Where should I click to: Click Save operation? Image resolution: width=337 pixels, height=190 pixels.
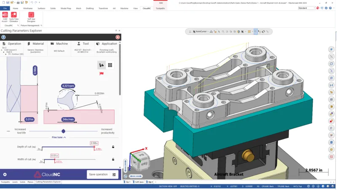point(98,174)
